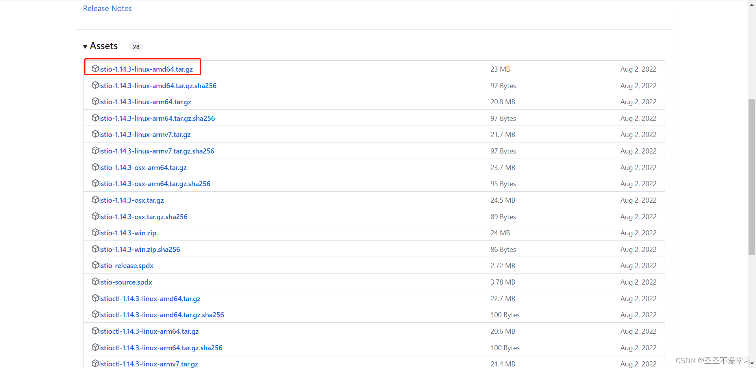Download istio-1.14.3-linux-armv7.tar.gz

145,134
